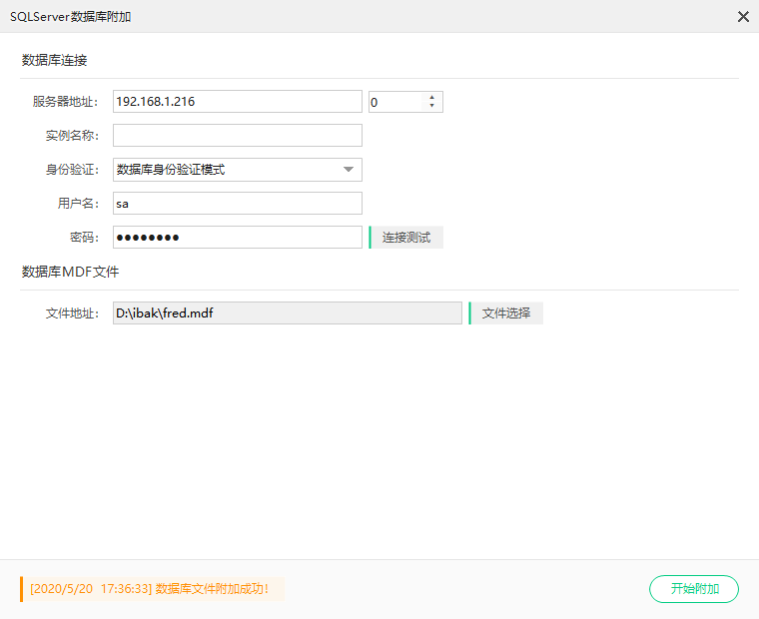Click the 服务器地址 label
The width and height of the screenshot is (759, 619).
tap(65, 102)
